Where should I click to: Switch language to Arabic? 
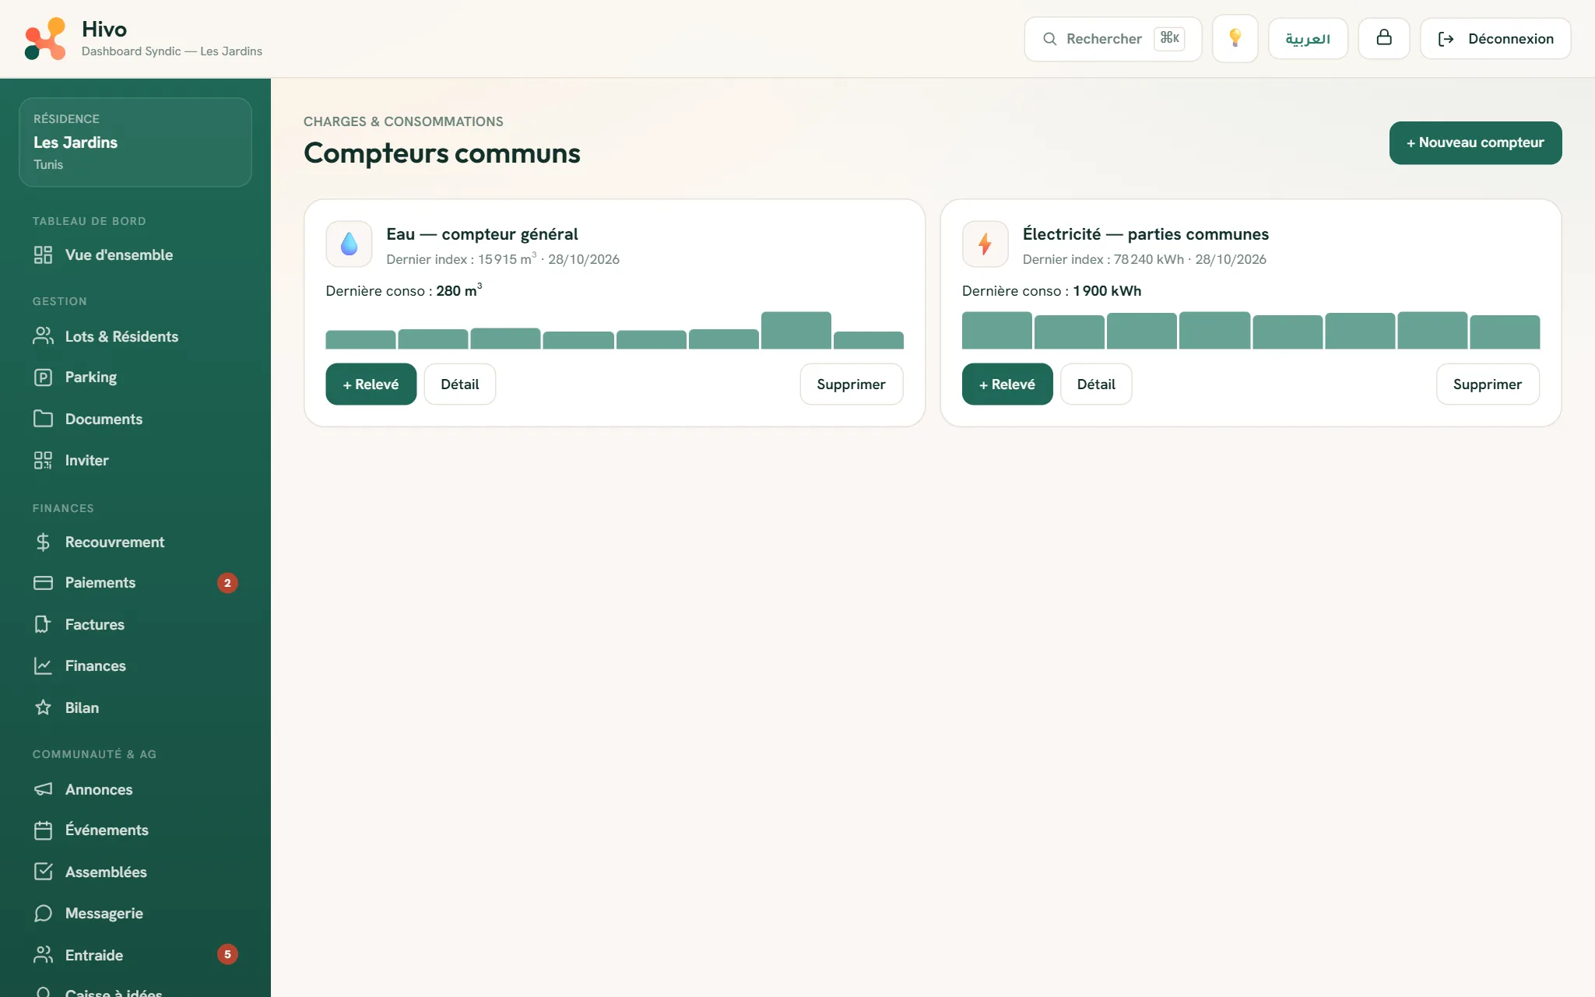point(1308,38)
